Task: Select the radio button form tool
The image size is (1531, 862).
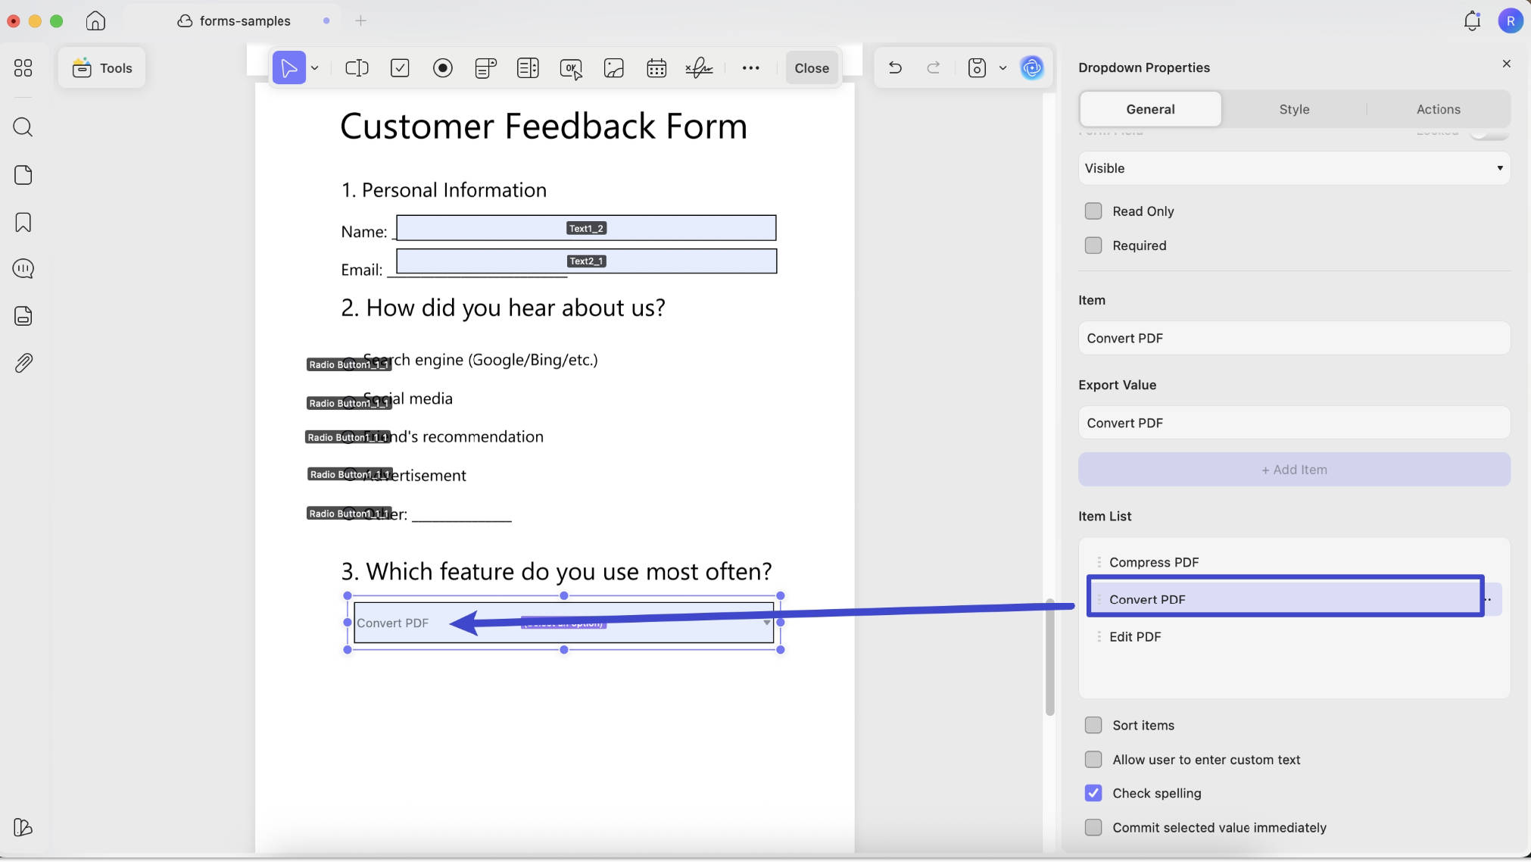Action: (x=443, y=68)
